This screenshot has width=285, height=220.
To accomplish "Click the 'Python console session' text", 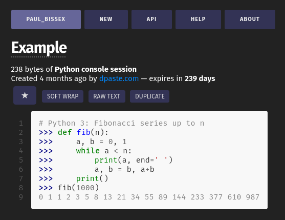I will click(96, 69).
